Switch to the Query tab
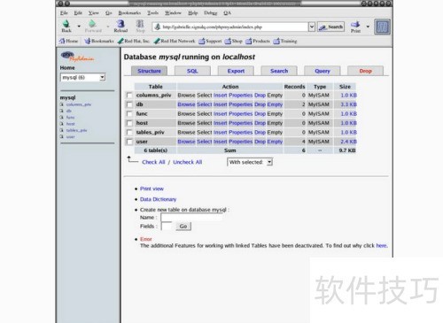 (323, 71)
